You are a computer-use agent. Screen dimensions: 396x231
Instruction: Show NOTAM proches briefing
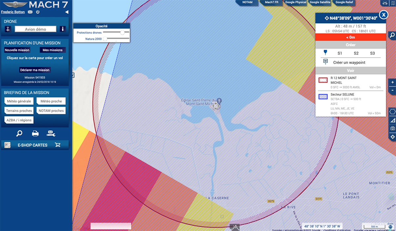(51, 111)
